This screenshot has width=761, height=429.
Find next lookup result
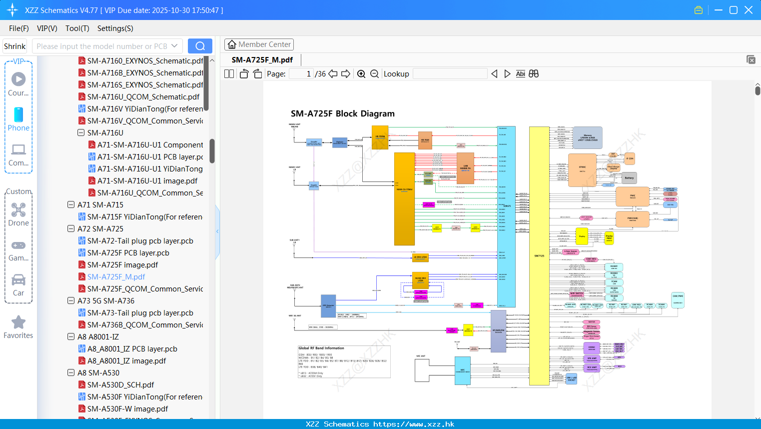click(507, 73)
